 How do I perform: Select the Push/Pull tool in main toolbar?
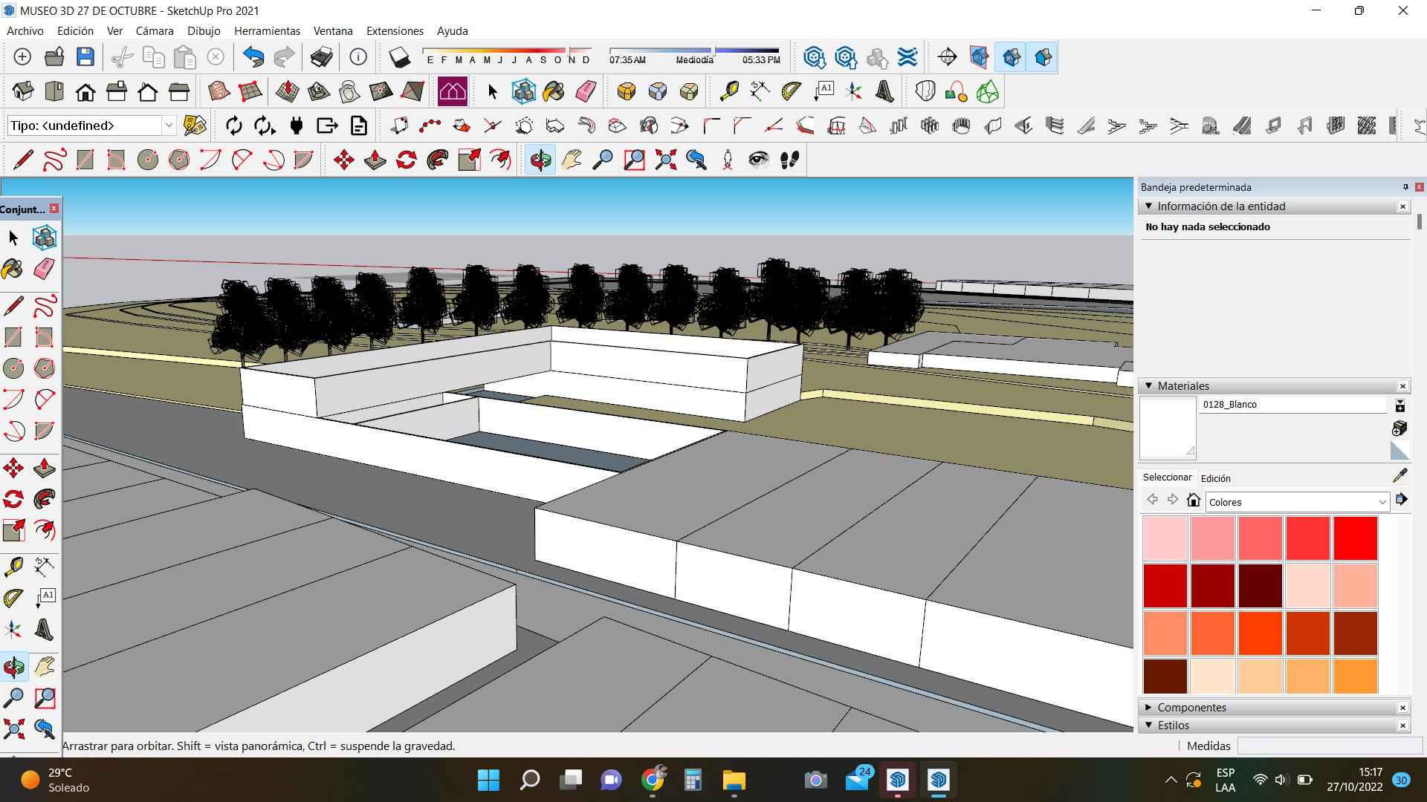375,160
